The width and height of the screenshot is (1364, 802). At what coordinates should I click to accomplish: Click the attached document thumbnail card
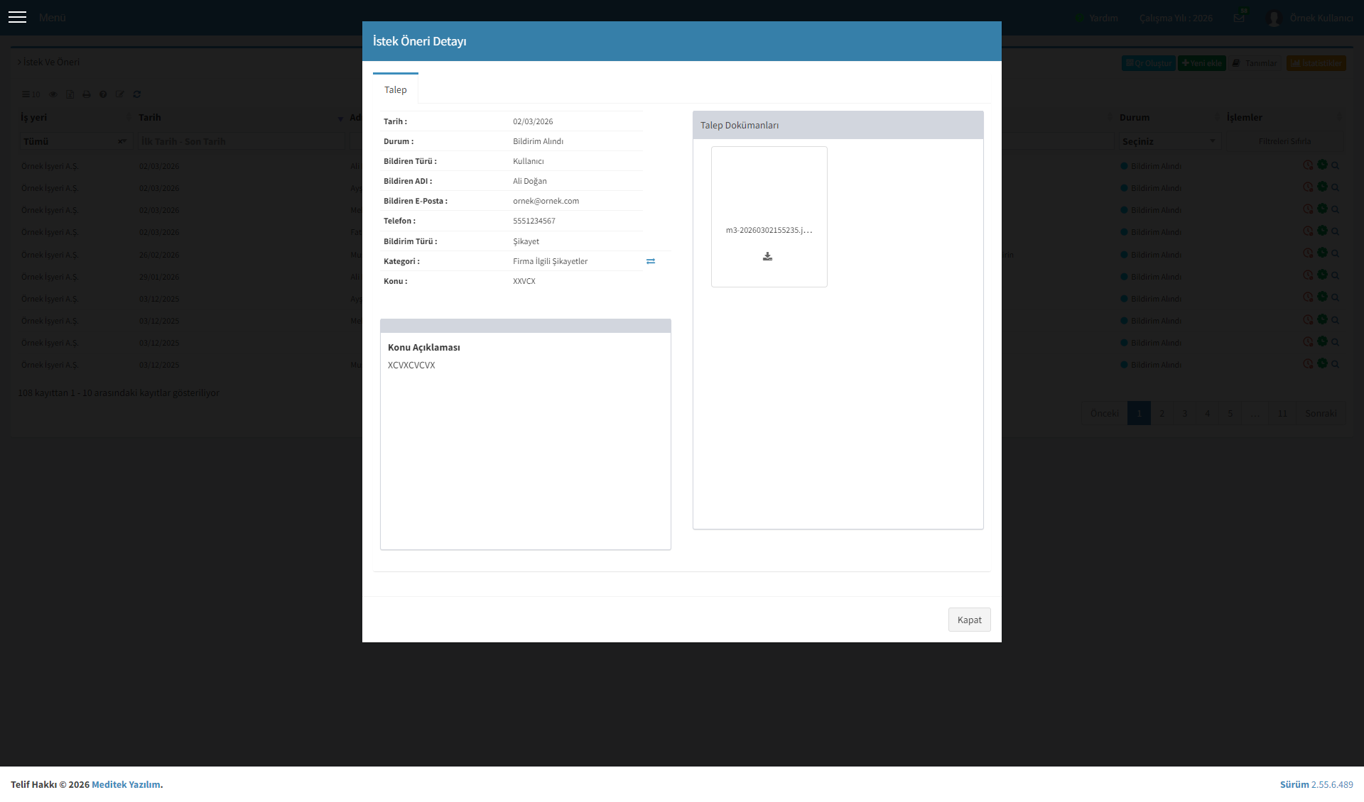769,216
